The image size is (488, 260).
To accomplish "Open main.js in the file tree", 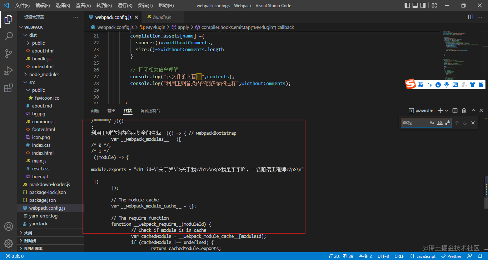I will click(50, 161).
